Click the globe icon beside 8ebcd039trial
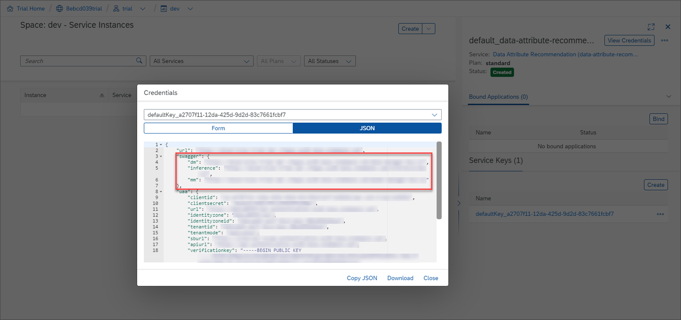 click(60, 8)
